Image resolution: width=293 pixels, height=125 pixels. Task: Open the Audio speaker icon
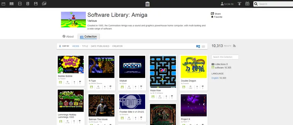tap(28, 4)
